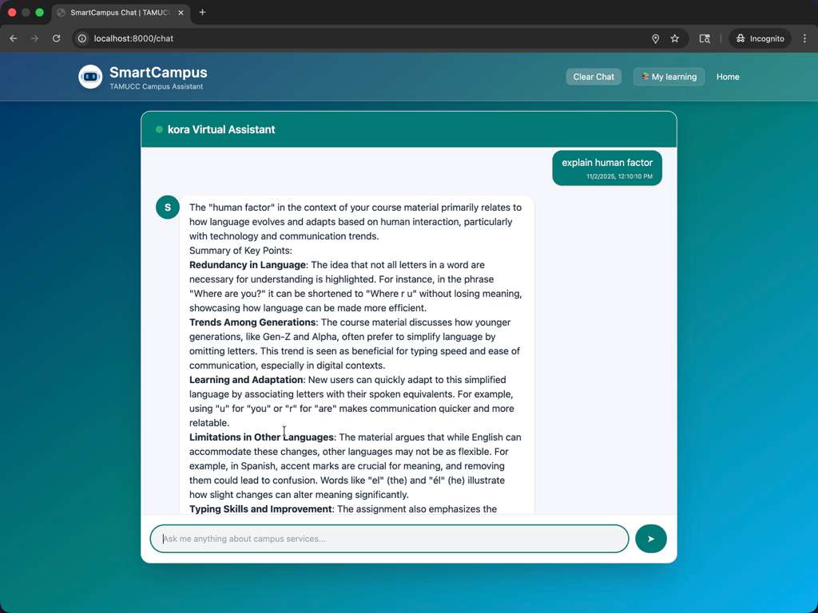Click the browser forward arrow
The height and width of the screenshot is (613, 818).
click(x=35, y=38)
